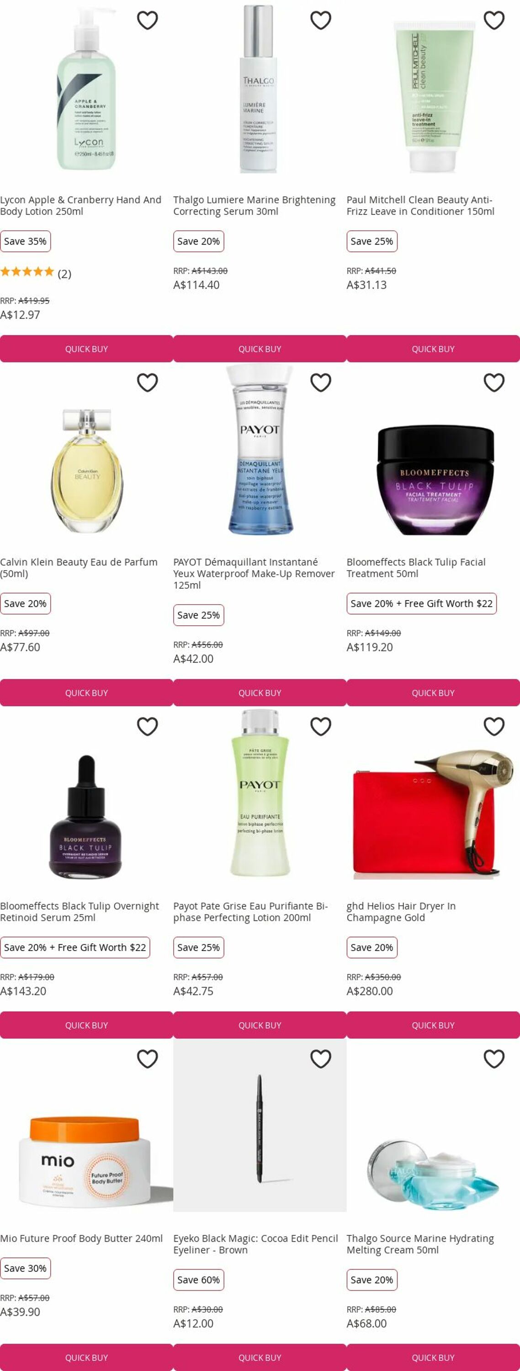Heart the Bloomeffects Black Tulip Facial Treatment

point(494,383)
